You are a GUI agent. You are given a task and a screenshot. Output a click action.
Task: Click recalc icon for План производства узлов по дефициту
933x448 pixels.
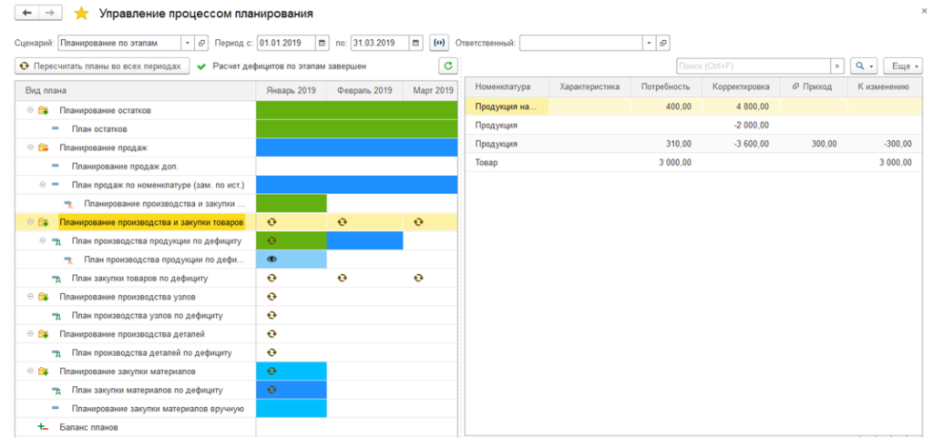(272, 315)
